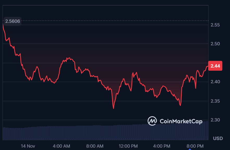Click the 2.5606 opening price label
The height and width of the screenshot is (150, 230).
pos(12,21)
